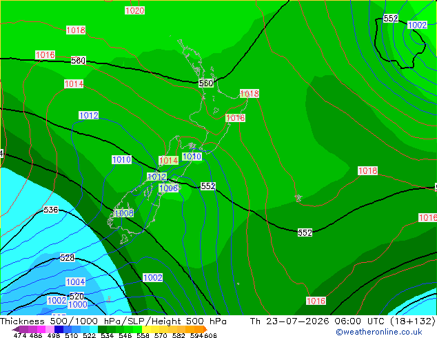Viewport: 437px width, 338px height.
Task: Click the blue 1012 label directly above 1006
Action: click(x=157, y=177)
